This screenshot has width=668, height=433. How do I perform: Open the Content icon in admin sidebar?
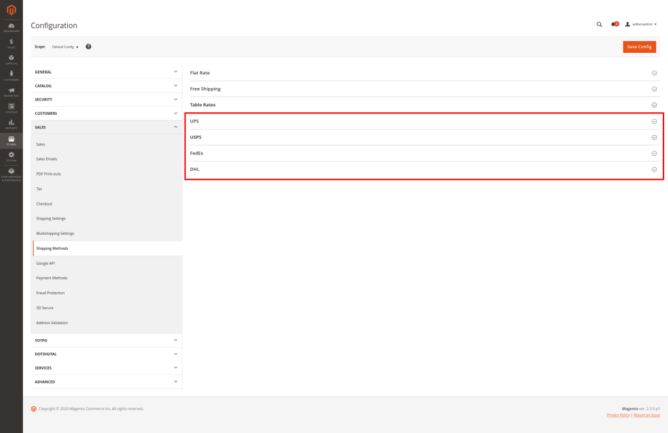11,107
